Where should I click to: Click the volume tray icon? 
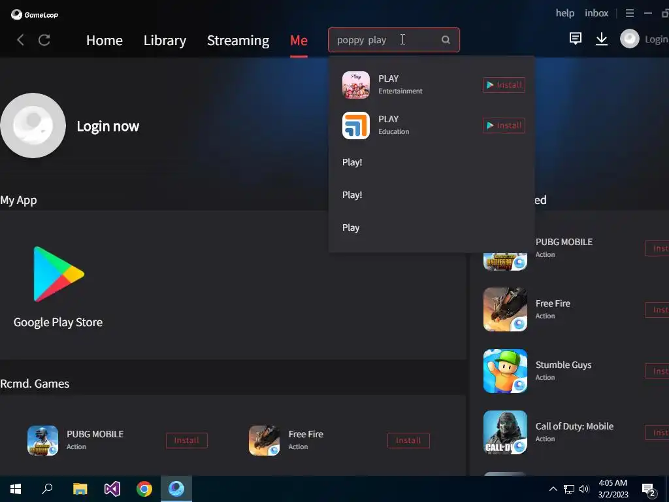[584, 489]
